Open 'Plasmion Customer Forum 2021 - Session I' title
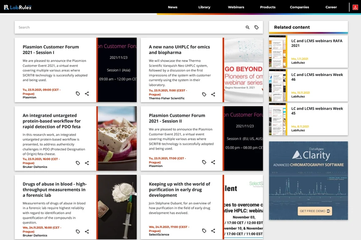This screenshot has width=361, height=240. tap(51, 49)
